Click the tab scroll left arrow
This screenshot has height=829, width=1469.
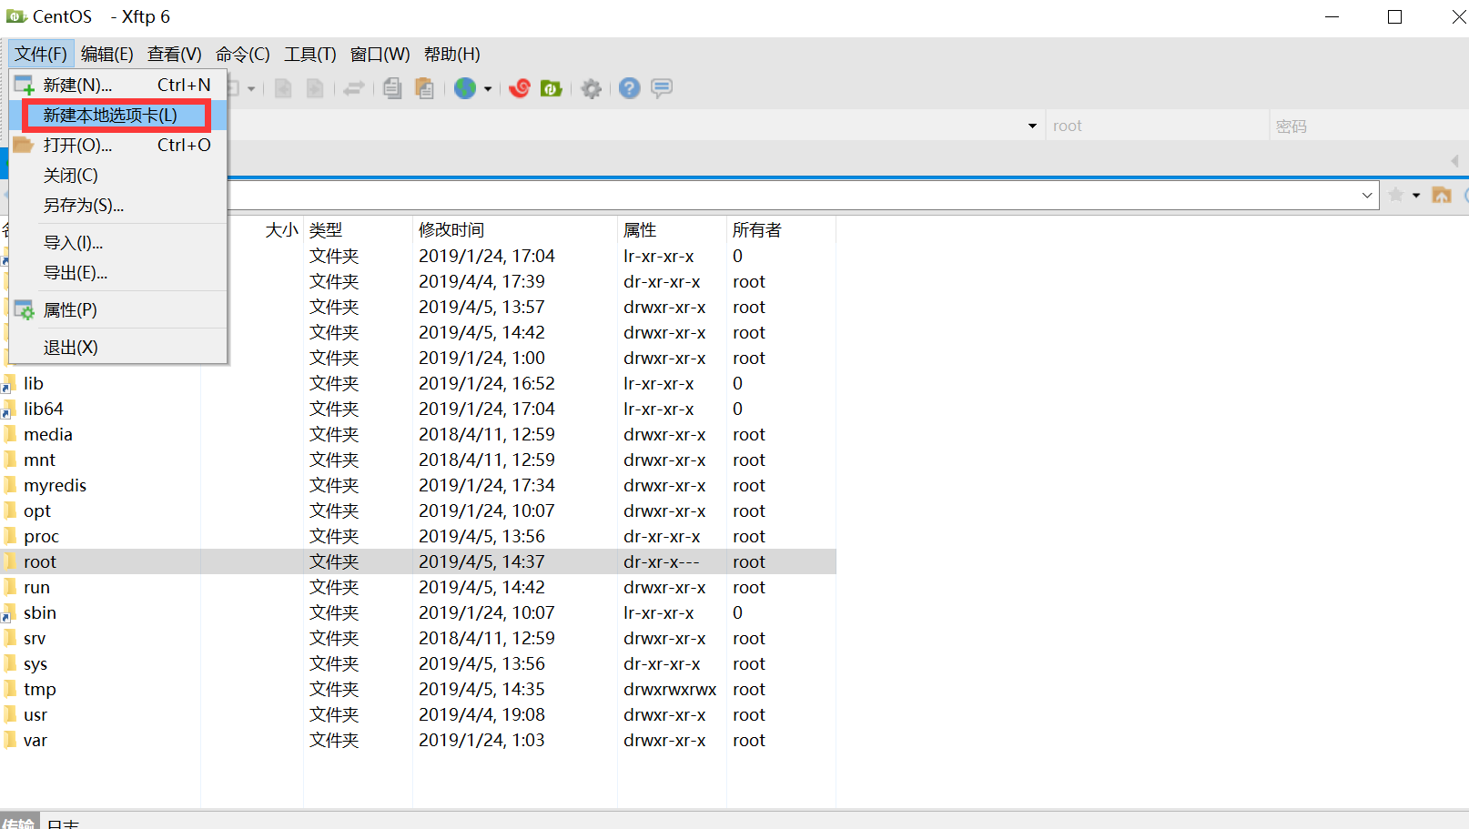1454,161
